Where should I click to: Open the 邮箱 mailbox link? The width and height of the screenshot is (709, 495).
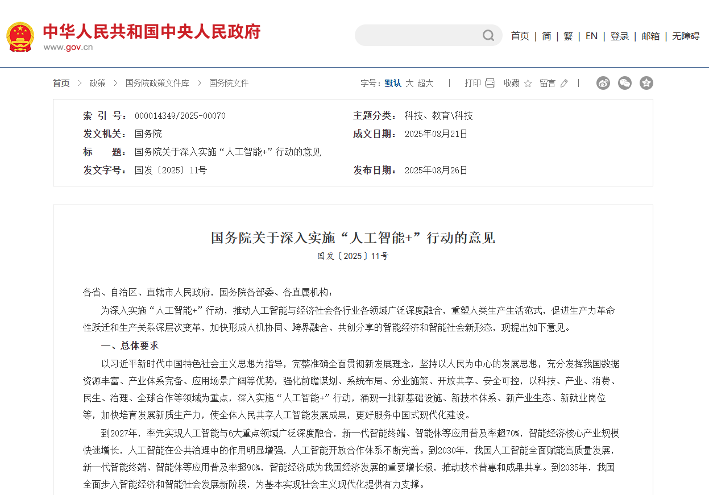click(651, 36)
